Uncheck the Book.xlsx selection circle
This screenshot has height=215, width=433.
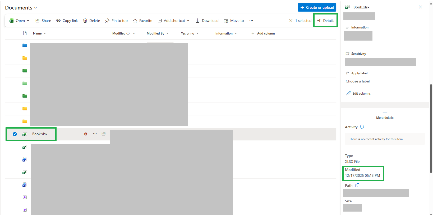click(x=15, y=134)
